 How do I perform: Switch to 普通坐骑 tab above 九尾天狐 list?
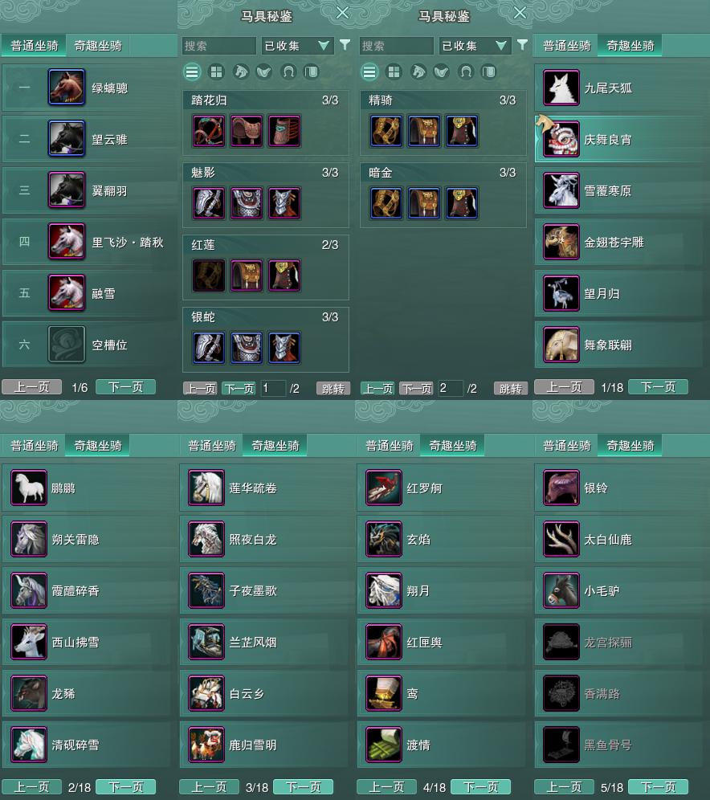pos(567,46)
